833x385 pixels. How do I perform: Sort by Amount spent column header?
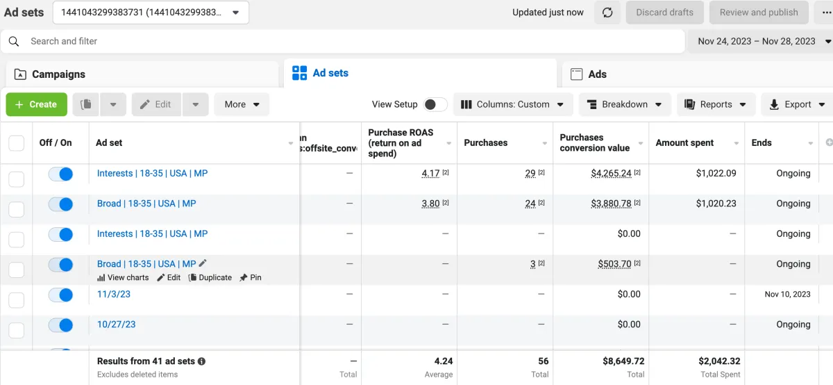696,142
